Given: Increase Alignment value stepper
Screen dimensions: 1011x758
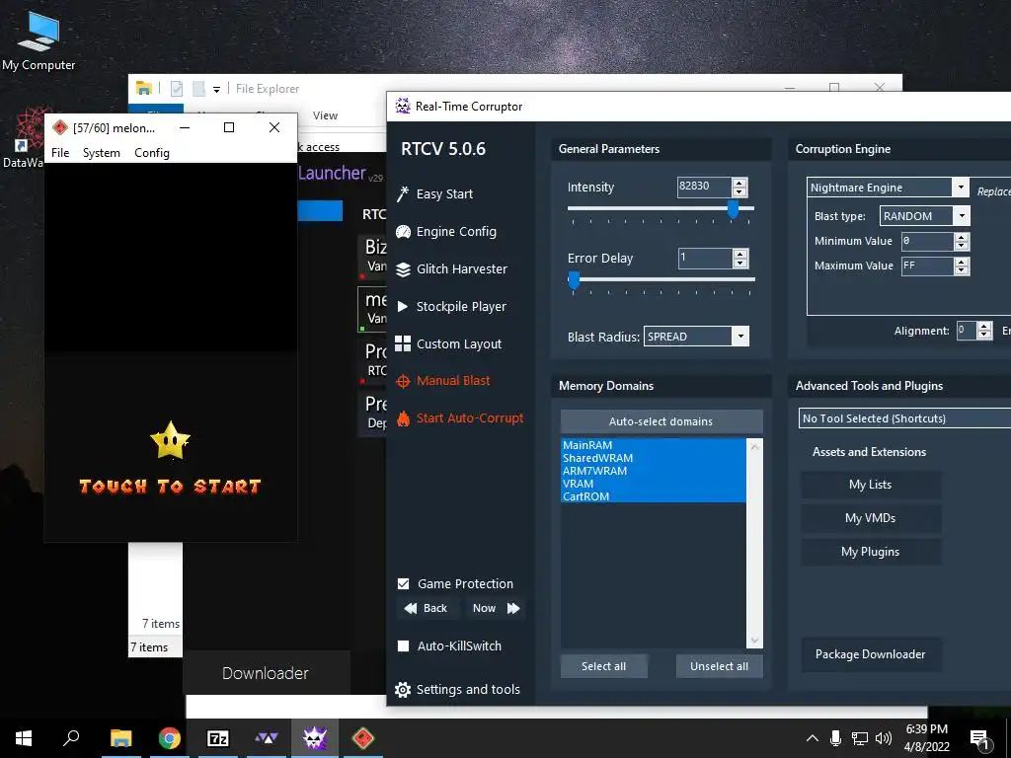Looking at the screenshot, I should [984, 326].
